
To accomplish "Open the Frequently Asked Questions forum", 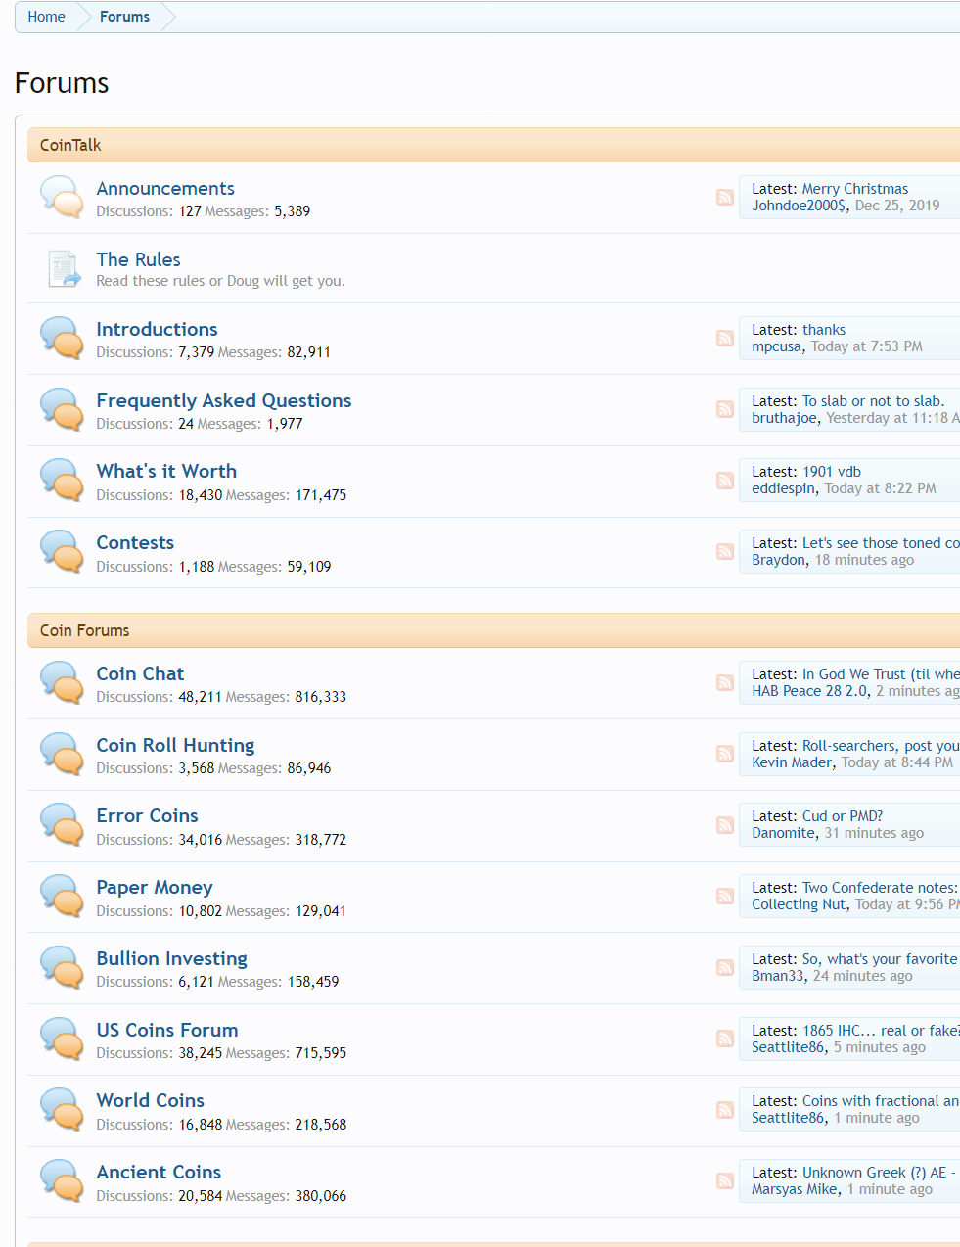I will (x=223, y=400).
